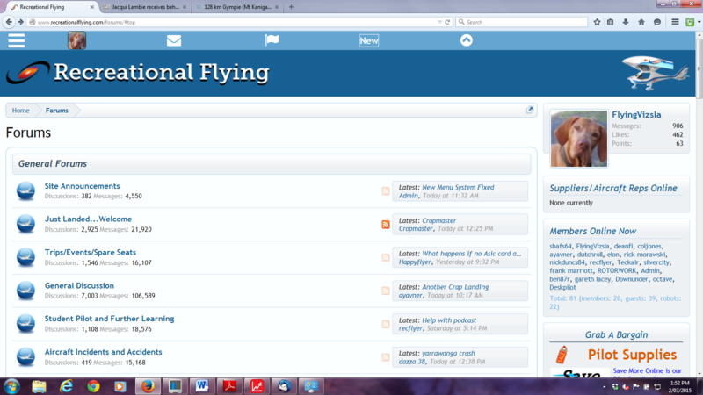The image size is (703, 395).
Task: Click the FlyingVizsla dog avatar photo
Action: pos(579,139)
